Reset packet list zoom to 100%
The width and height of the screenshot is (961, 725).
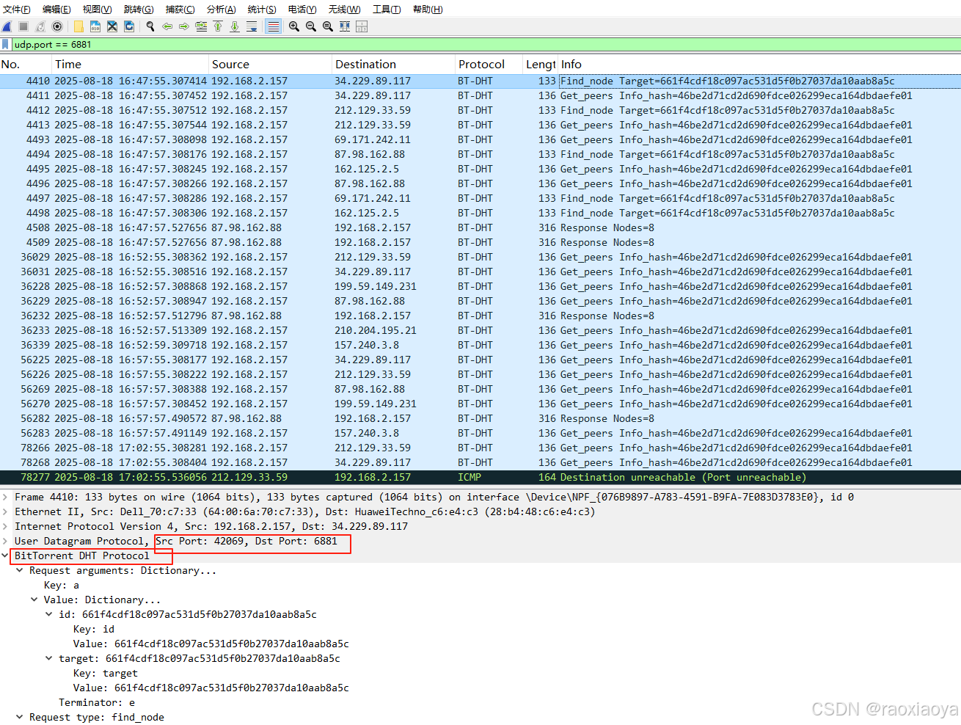[326, 26]
